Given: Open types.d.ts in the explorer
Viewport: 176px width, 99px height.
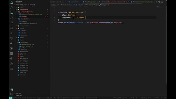Looking at the screenshot, I should [x=23, y=73].
